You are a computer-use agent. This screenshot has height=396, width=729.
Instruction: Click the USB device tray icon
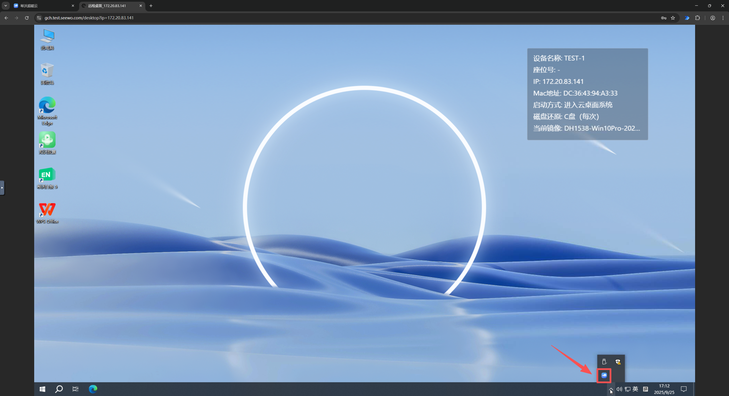coord(604,362)
